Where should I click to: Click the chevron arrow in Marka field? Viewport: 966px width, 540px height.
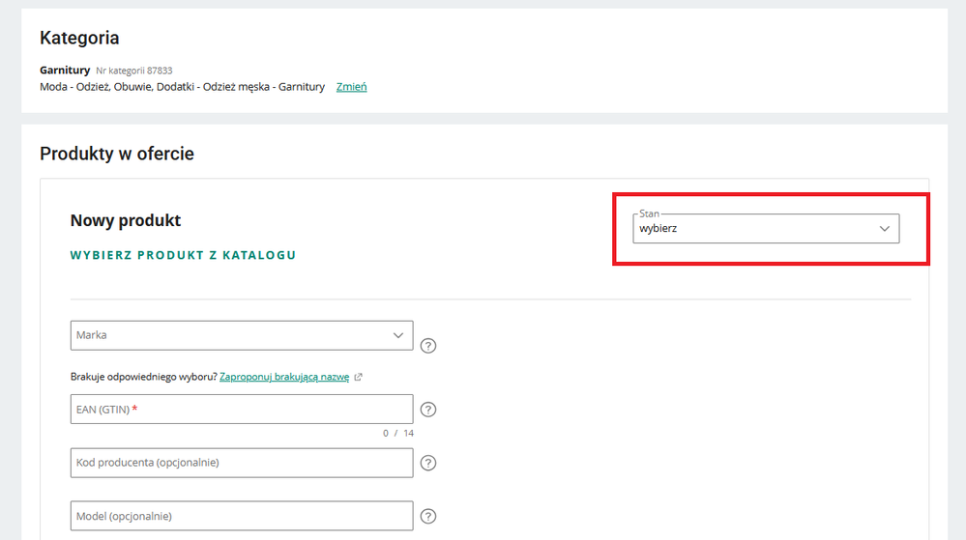(398, 335)
